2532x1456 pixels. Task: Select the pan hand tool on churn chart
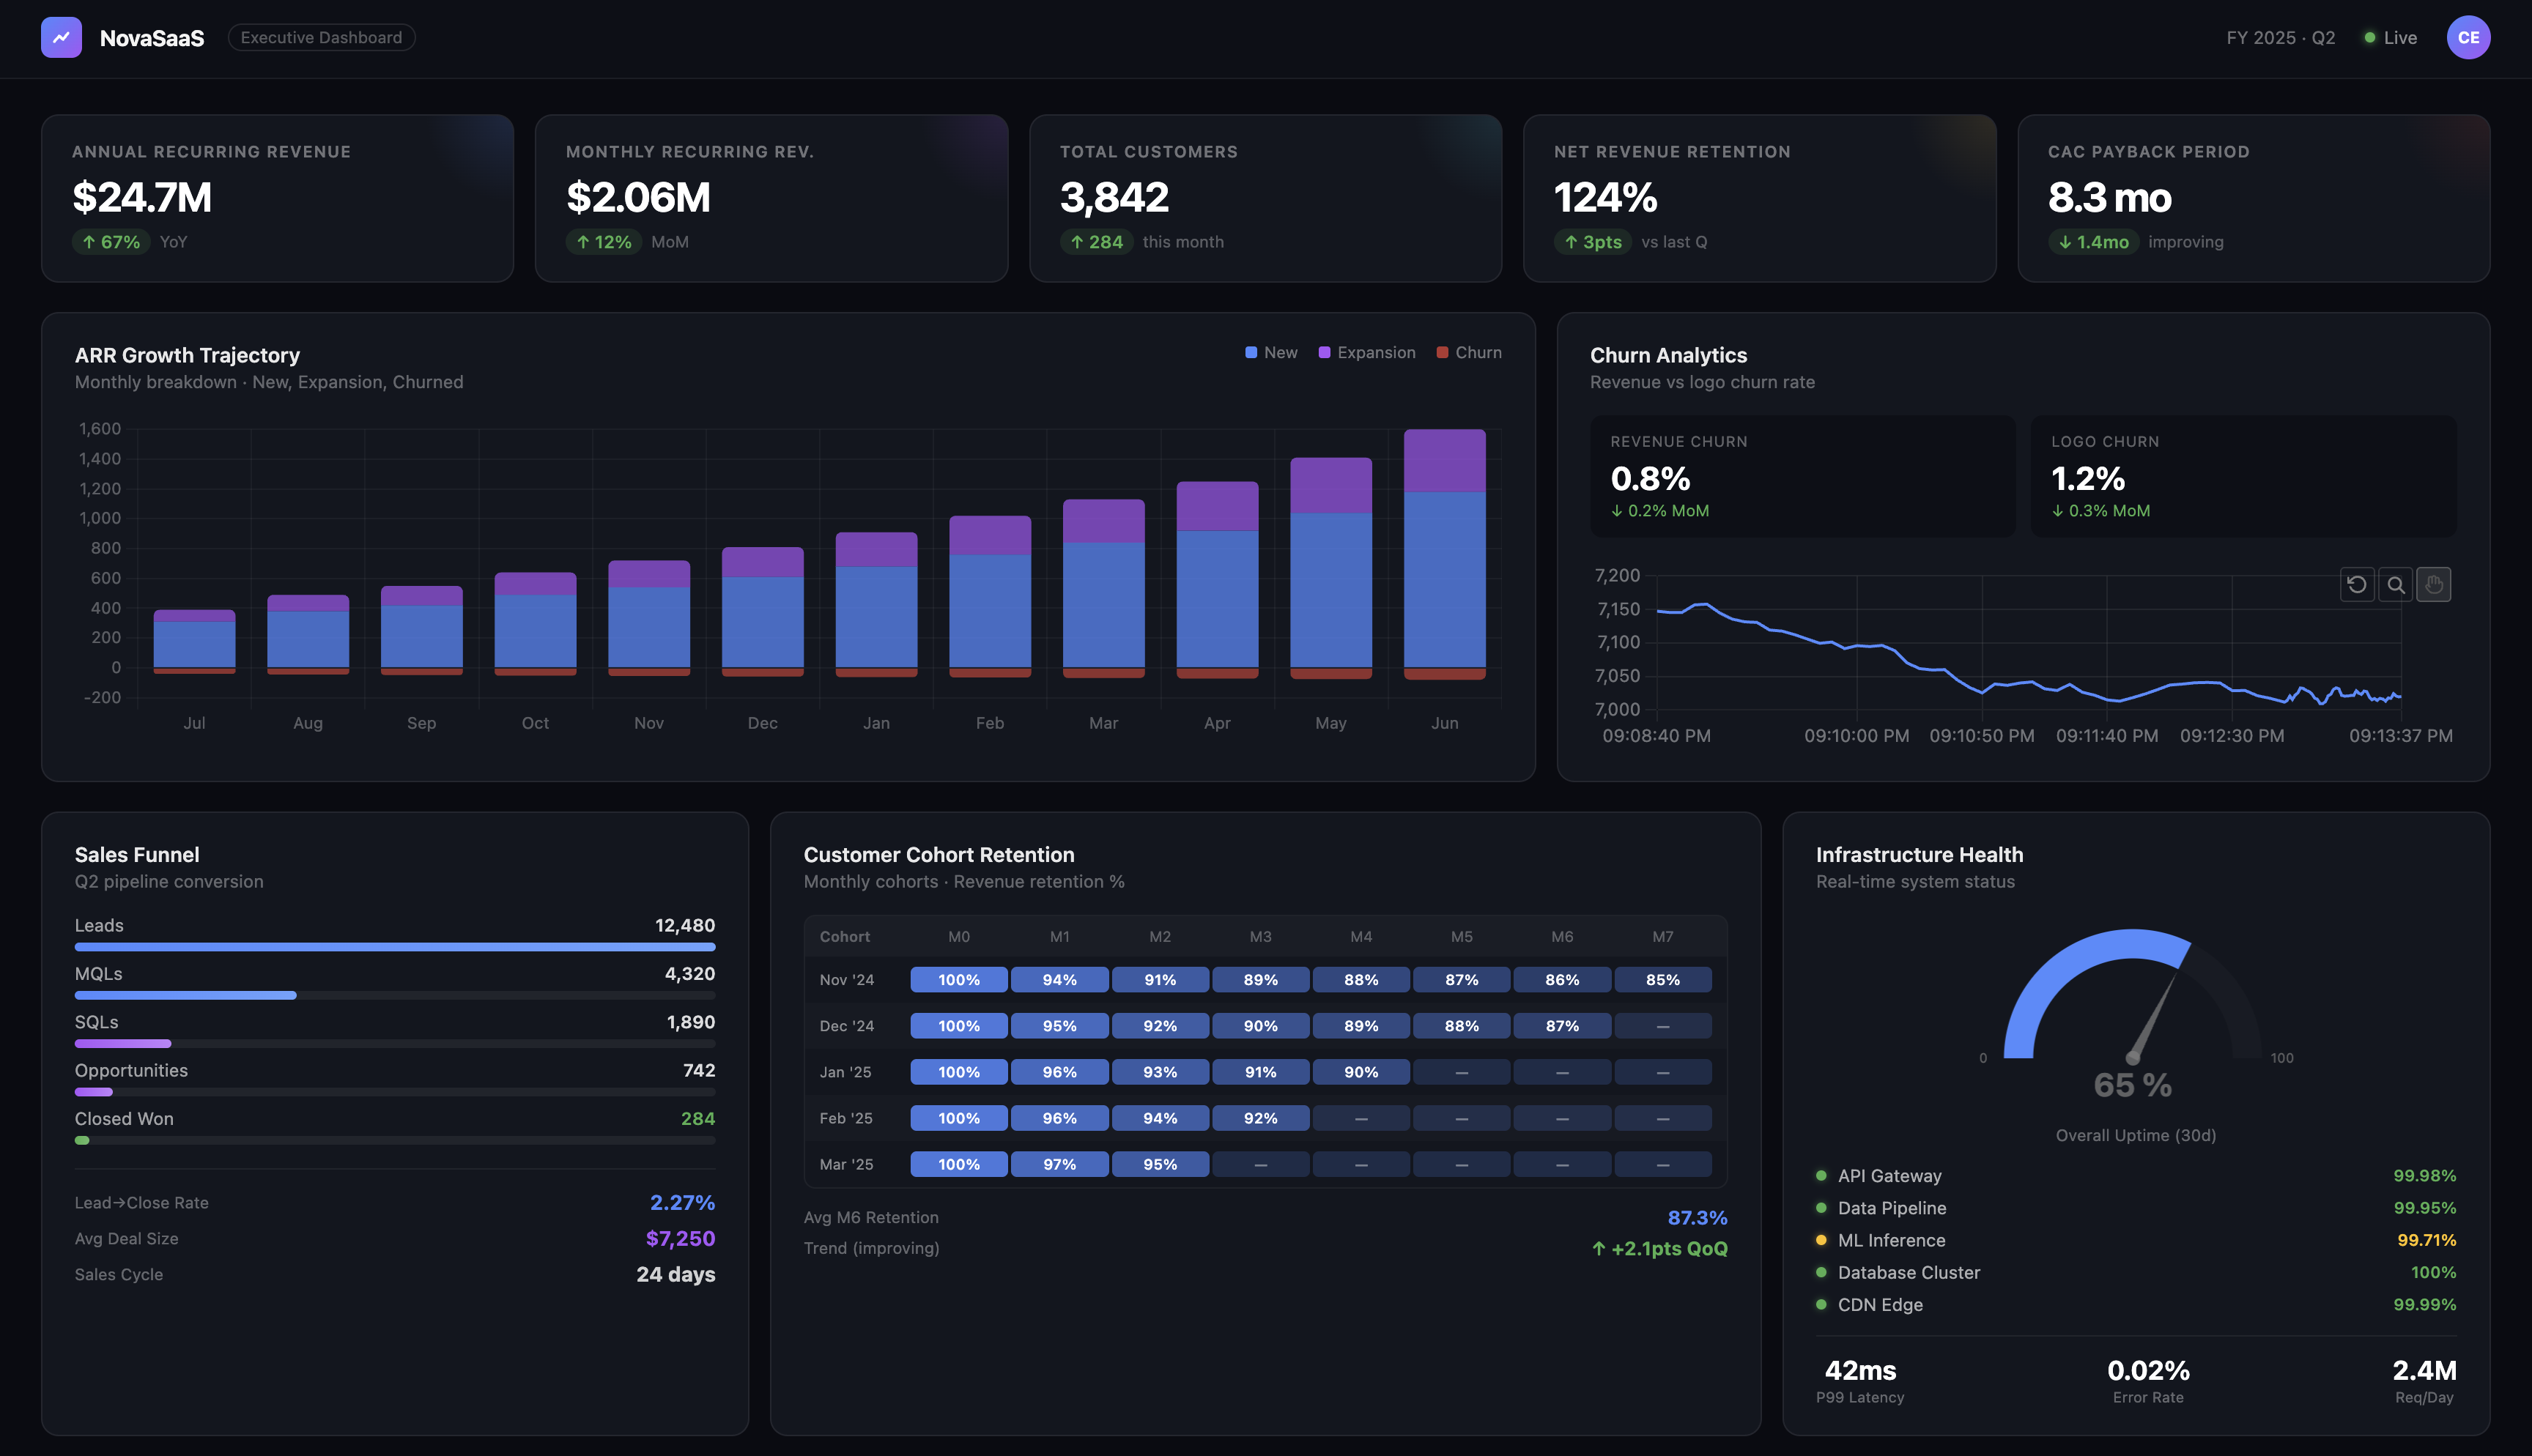[2433, 584]
